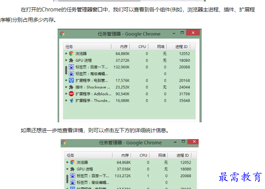Click Chrome logo in first task manager title bar
Image resolution: width=265 pixels, height=189 pixels.
click(62, 34)
